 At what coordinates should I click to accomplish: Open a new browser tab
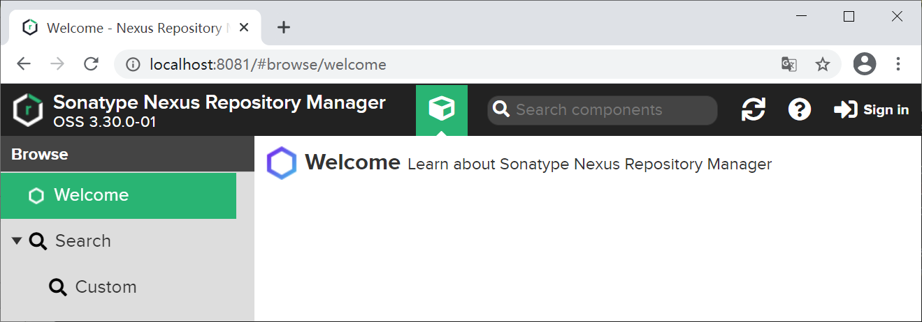click(283, 28)
